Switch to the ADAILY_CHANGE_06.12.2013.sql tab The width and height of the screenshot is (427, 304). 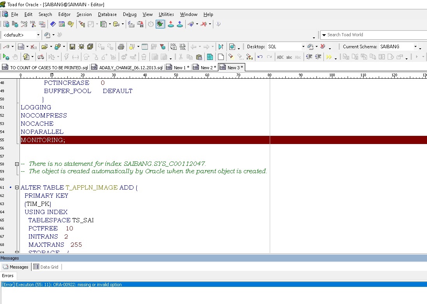tap(128, 67)
